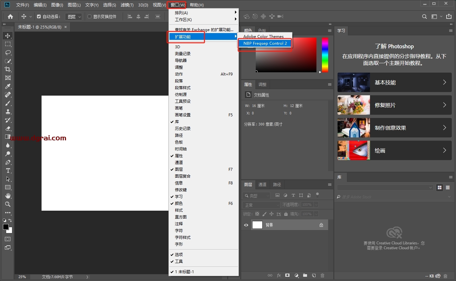Open the 文件(F) menu

(22, 5)
